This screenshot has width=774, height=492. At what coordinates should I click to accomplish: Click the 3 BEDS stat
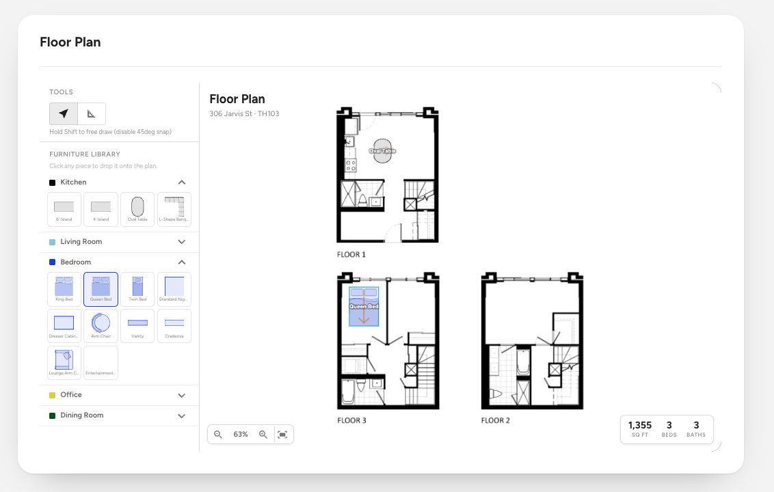pos(669,429)
